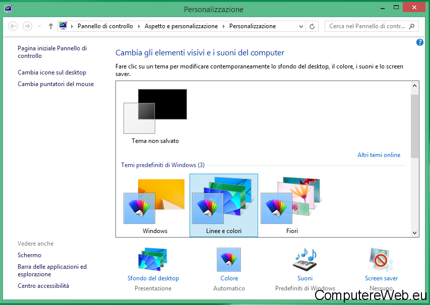Click the Suoni link
This screenshot has width=430, height=305.
[305, 278]
